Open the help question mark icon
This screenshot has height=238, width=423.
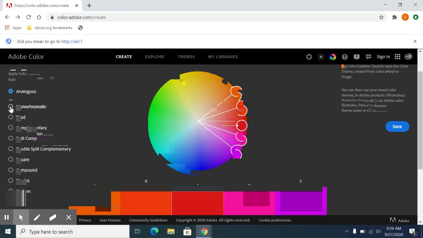(345, 57)
